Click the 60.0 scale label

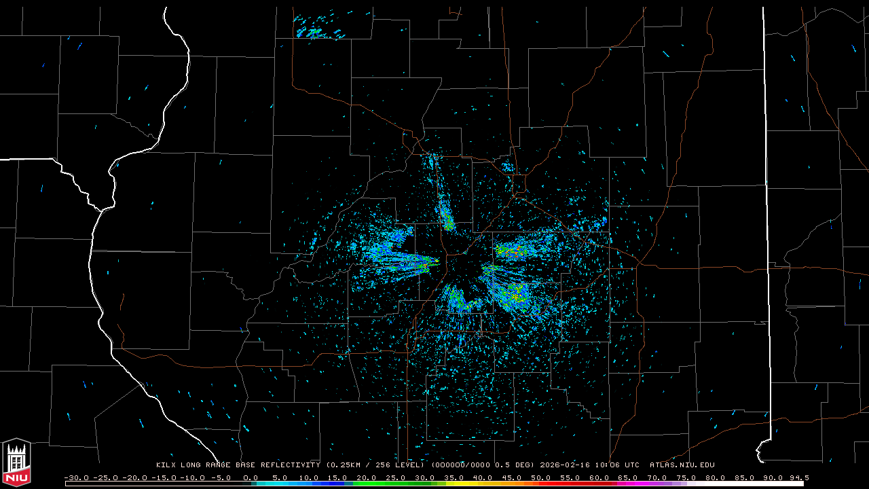click(599, 477)
